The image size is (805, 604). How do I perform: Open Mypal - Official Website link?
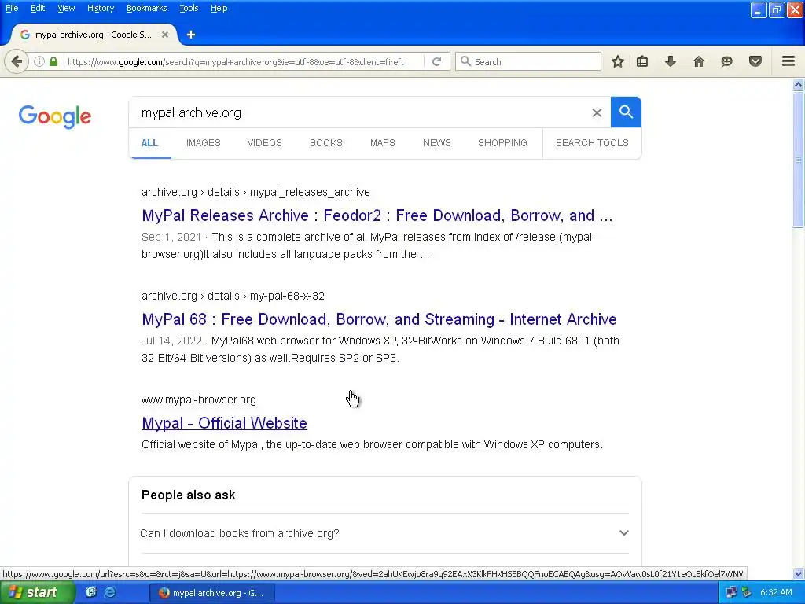[x=224, y=423]
